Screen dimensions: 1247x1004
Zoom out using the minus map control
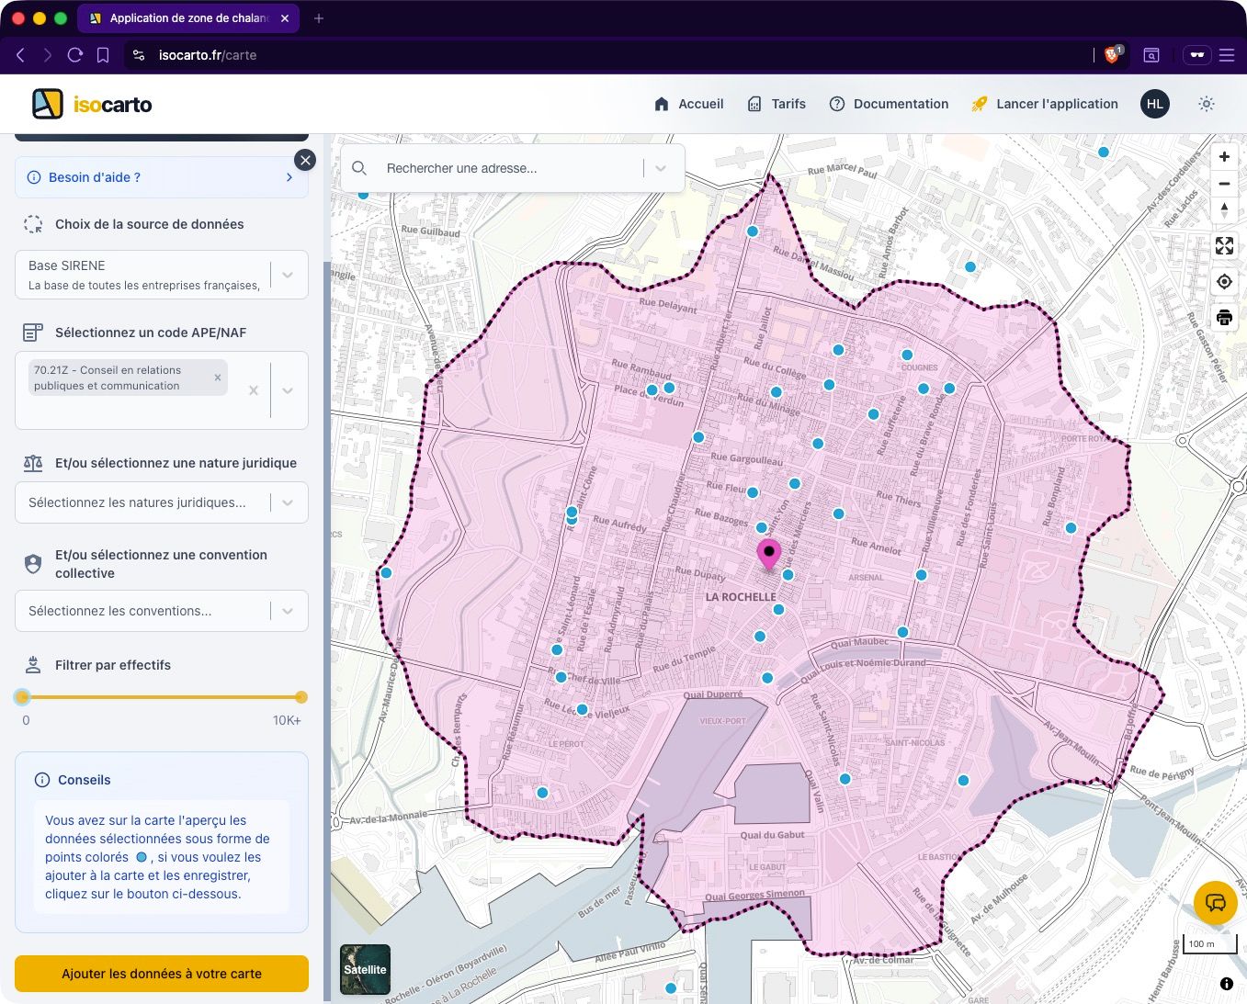(x=1224, y=184)
